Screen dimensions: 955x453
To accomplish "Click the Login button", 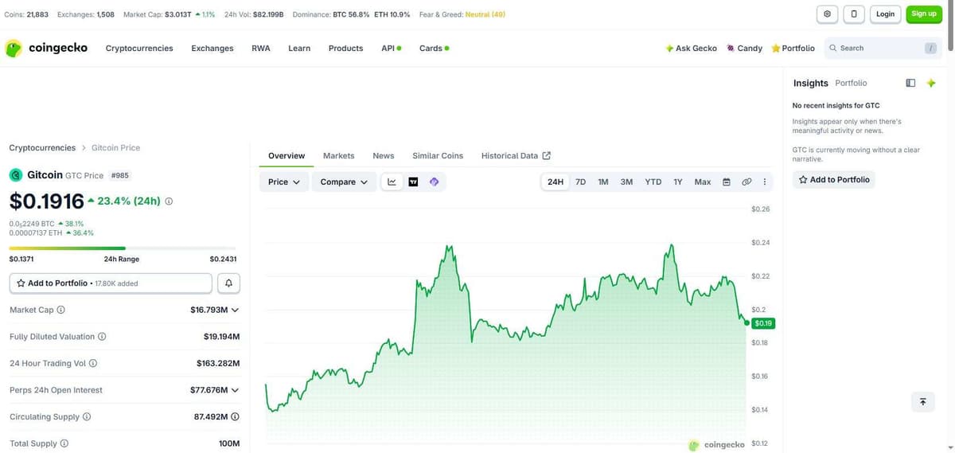I will pos(886,14).
